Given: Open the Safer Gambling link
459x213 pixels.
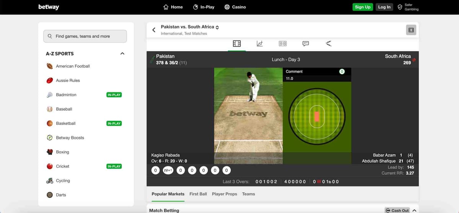Looking at the screenshot, I should click(408, 7).
